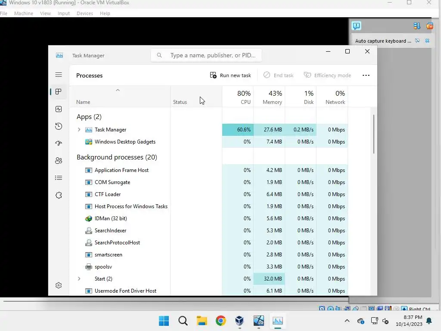Open the Help menu in VirtualBox
441x331 pixels.
pos(105,13)
